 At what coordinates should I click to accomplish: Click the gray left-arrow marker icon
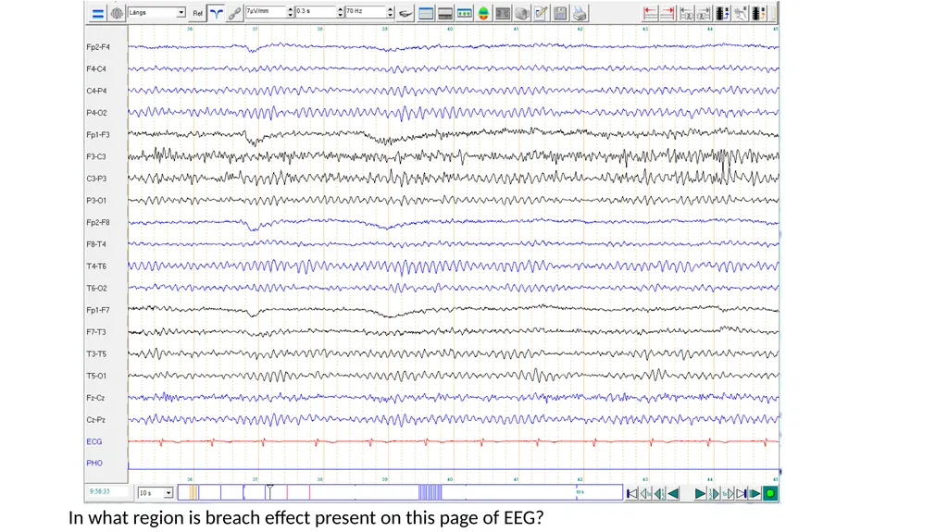point(686,13)
